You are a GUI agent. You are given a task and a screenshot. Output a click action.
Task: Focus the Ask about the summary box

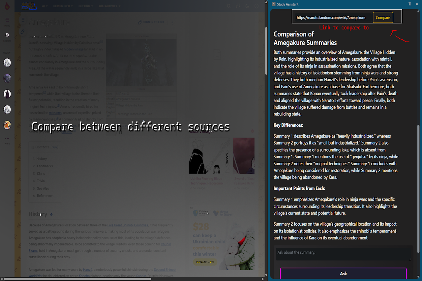pos(343,255)
